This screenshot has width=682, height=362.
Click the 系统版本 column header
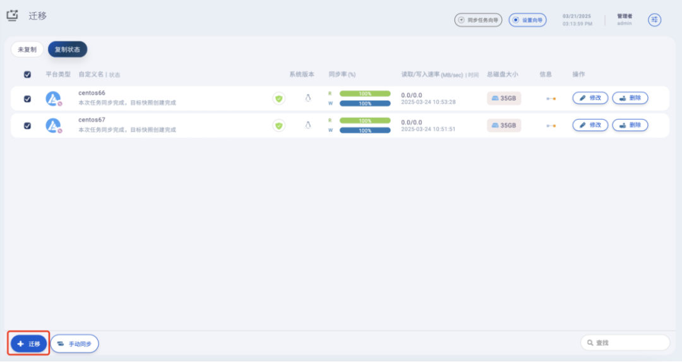click(302, 74)
